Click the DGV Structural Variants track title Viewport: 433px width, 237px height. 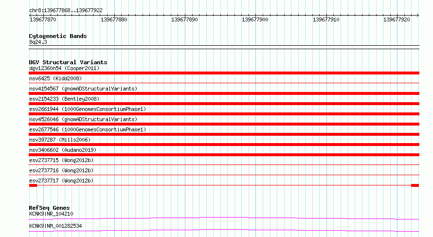(x=68, y=62)
